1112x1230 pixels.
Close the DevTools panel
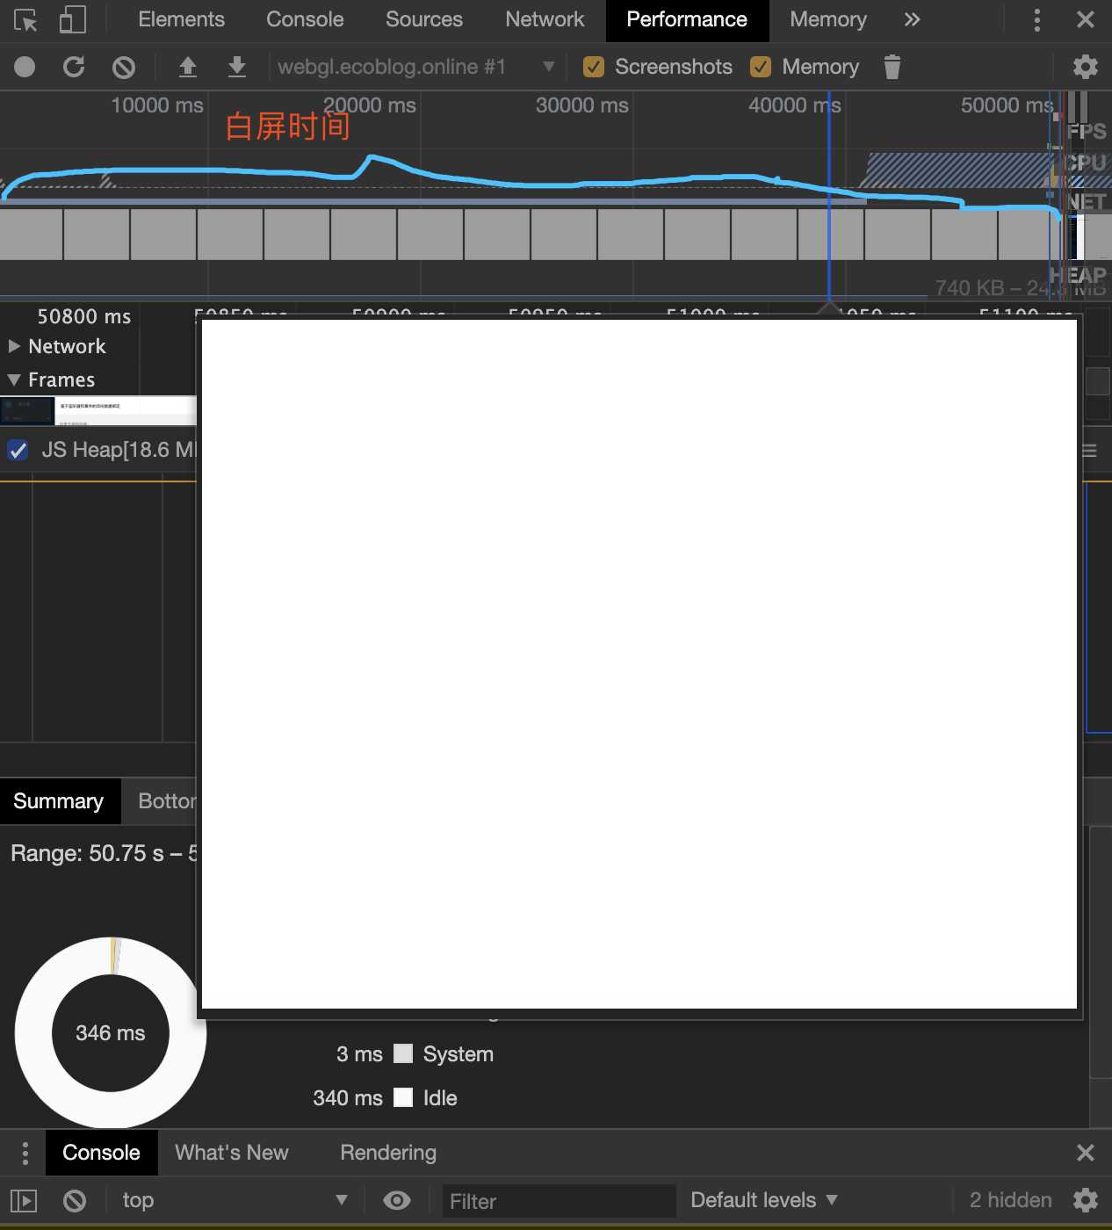1086,19
